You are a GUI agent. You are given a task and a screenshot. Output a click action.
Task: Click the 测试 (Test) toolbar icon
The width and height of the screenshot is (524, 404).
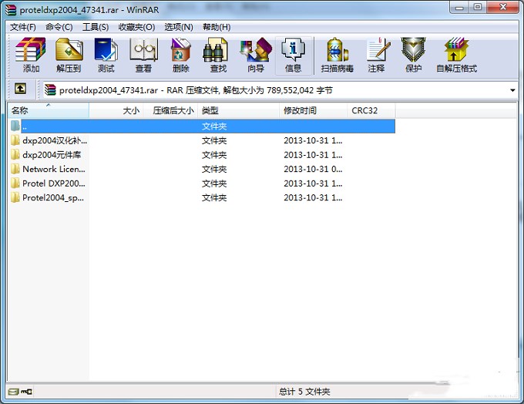point(106,50)
